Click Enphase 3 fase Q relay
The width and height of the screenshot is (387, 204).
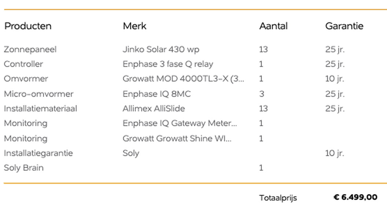(168, 64)
